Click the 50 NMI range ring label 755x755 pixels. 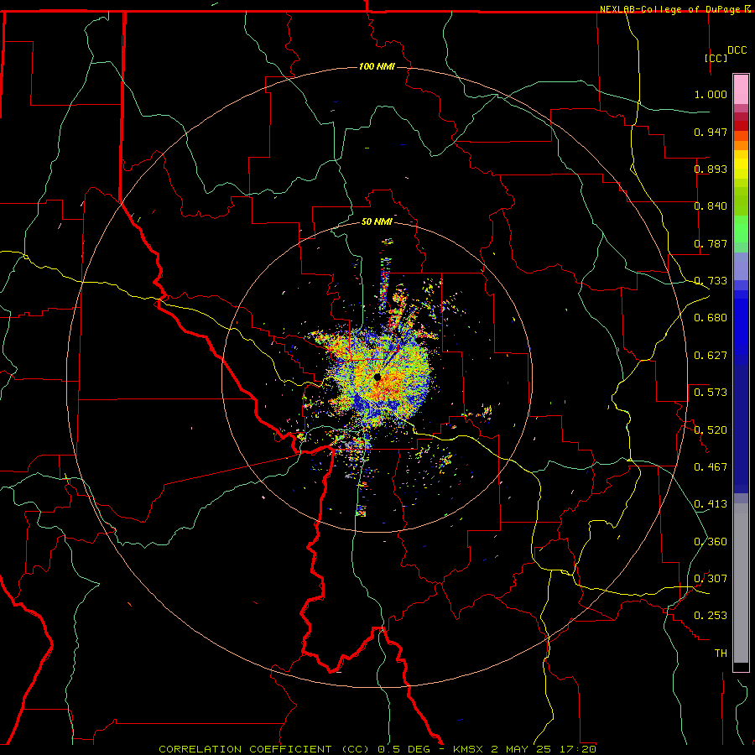[x=377, y=221]
